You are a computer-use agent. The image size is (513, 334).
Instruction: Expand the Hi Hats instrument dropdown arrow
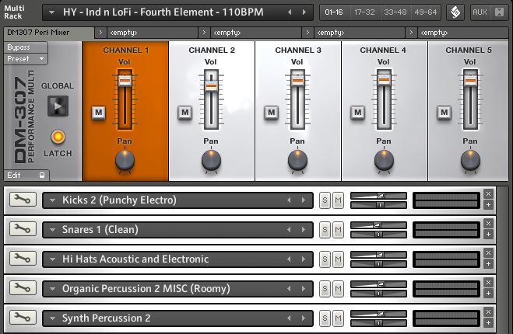pyautogui.click(x=52, y=259)
